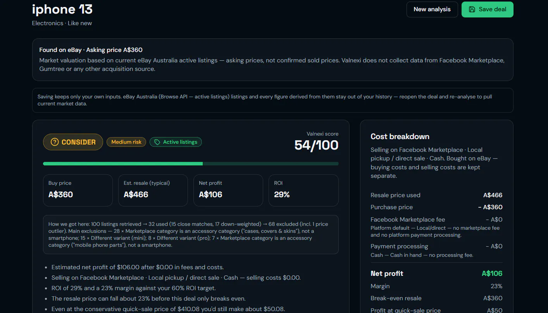
Task: Click the floppy disk icon on Save deal
Action: point(472,9)
